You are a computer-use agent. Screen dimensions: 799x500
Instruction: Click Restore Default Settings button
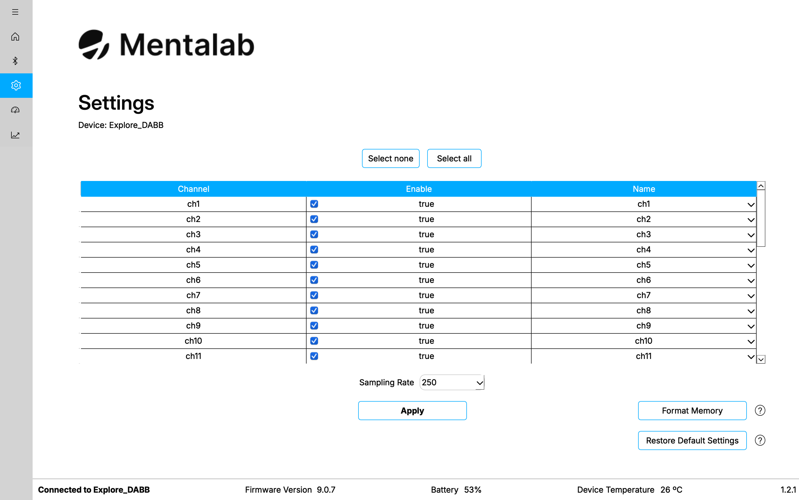point(692,440)
